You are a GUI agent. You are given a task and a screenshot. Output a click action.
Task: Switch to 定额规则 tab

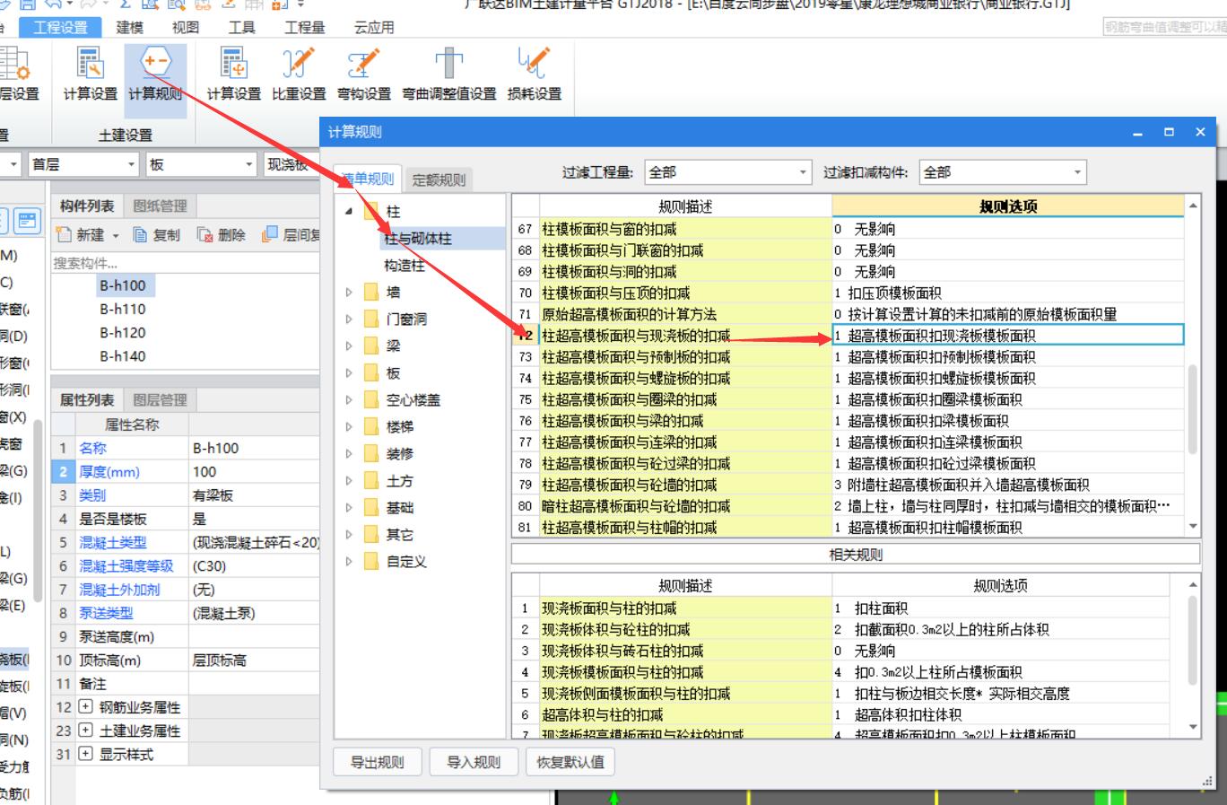[x=439, y=180]
